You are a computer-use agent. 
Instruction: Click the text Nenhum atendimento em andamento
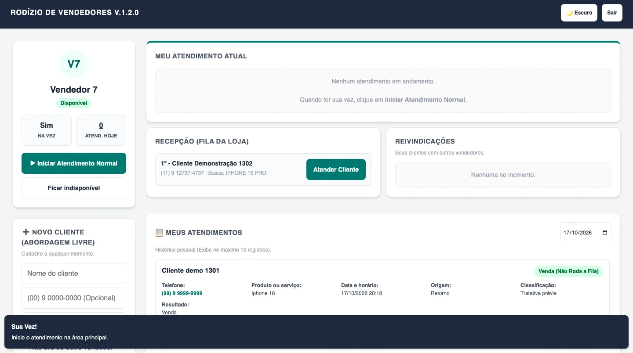pos(383,81)
